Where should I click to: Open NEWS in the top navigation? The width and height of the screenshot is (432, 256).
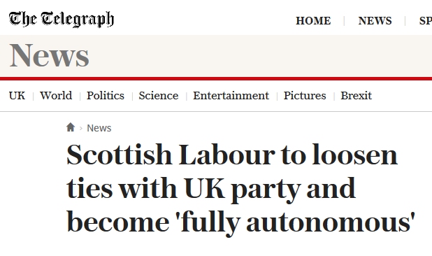(x=375, y=21)
